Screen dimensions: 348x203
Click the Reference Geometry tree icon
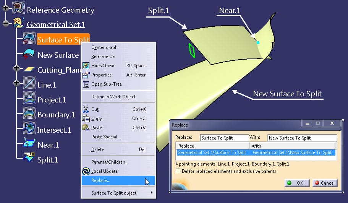coord(18,8)
